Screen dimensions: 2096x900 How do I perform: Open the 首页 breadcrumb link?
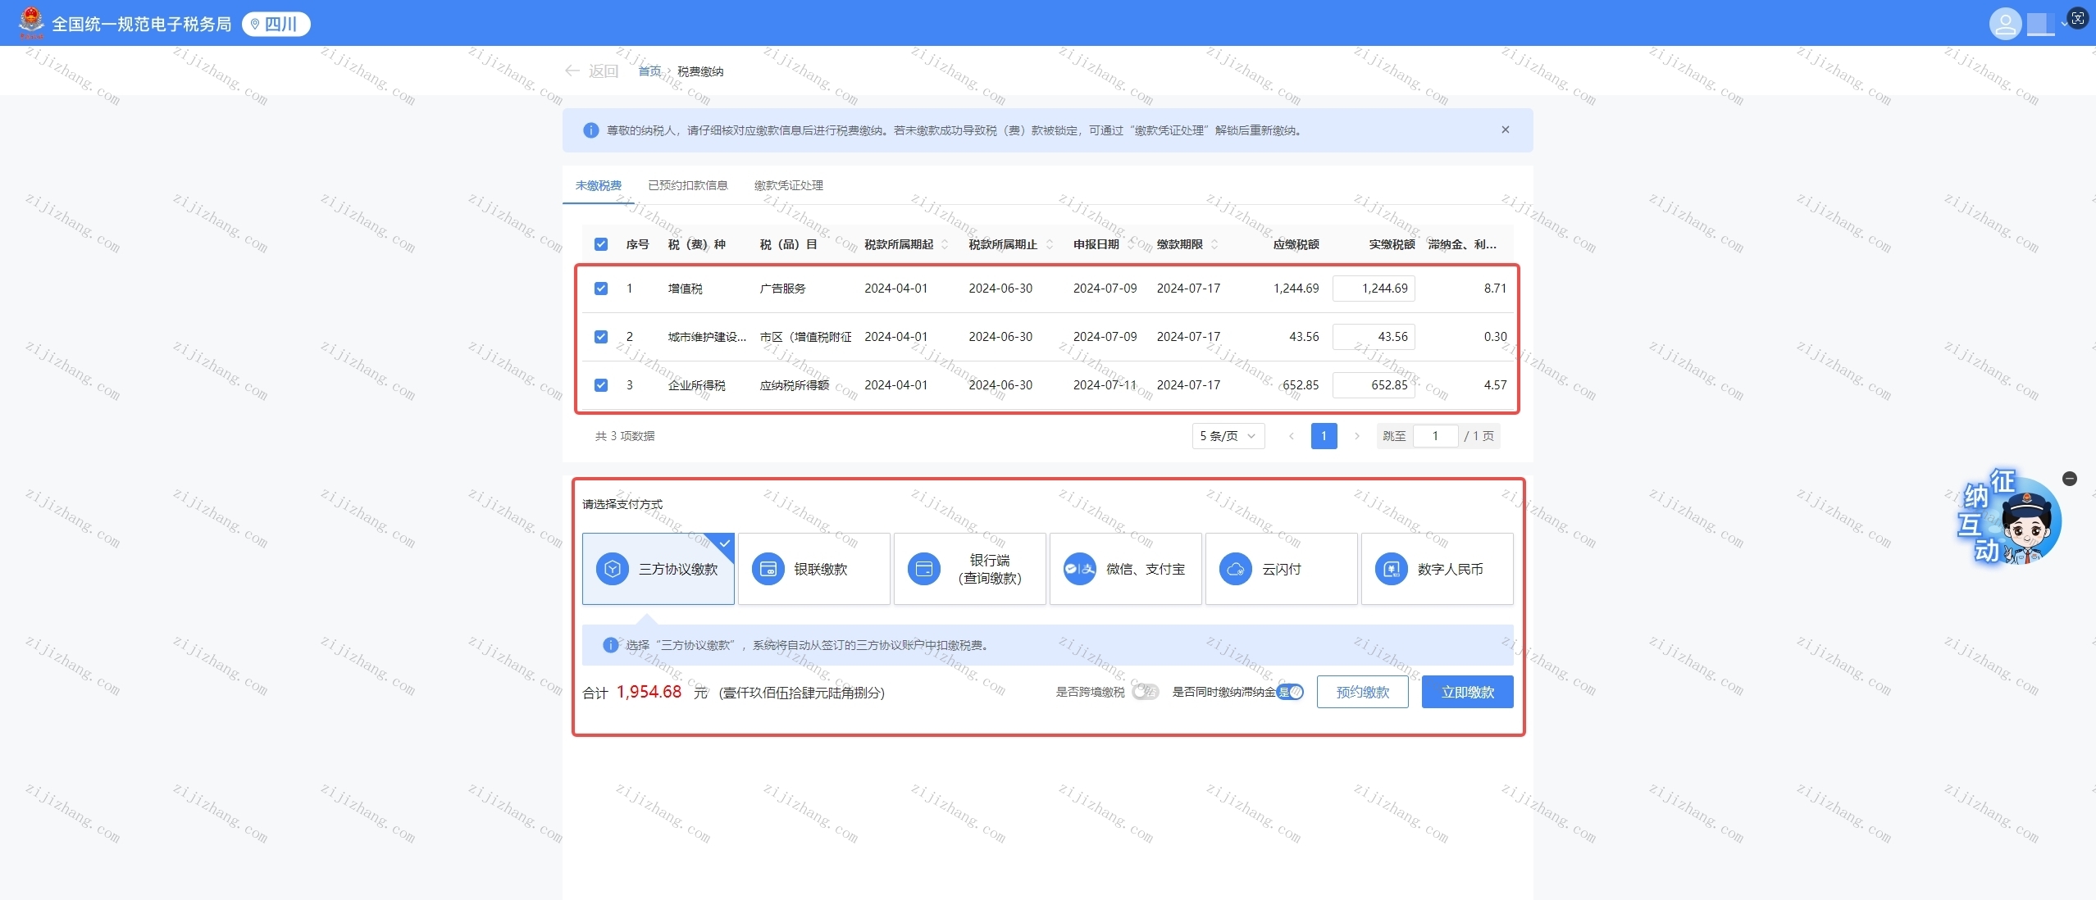coord(649,71)
